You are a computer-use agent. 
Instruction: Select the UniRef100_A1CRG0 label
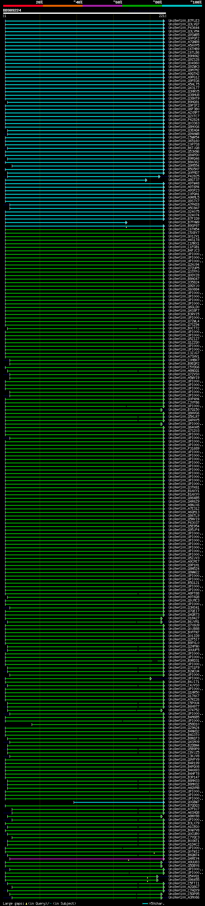tap(184, 827)
